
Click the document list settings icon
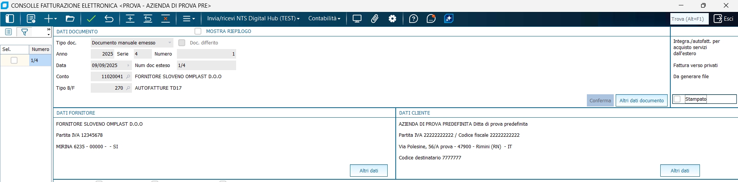pyautogui.click(x=31, y=19)
